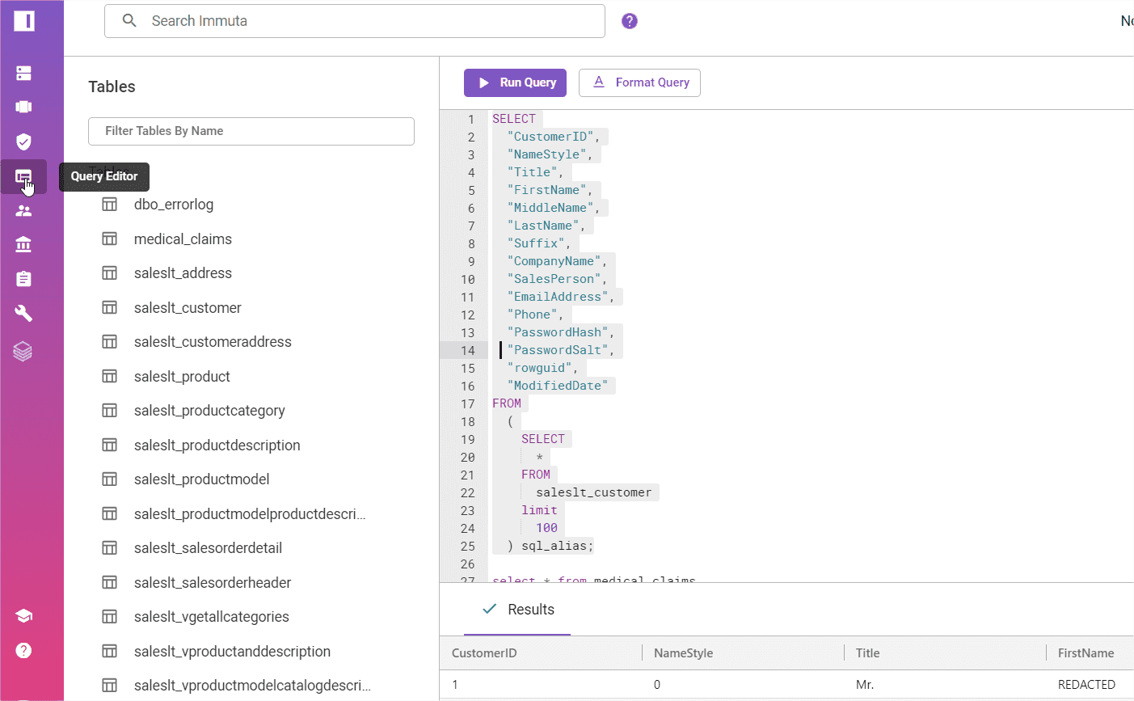Select the audit clipboard icon in sidebar
The height and width of the screenshot is (701, 1134).
click(22, 277)
